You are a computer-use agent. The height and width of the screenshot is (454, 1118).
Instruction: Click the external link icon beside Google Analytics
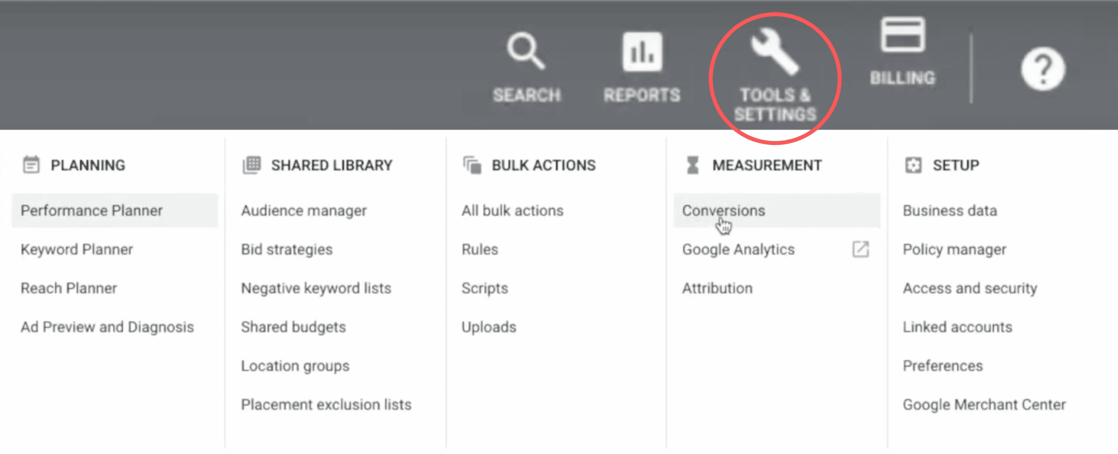(x=860, y=249)
